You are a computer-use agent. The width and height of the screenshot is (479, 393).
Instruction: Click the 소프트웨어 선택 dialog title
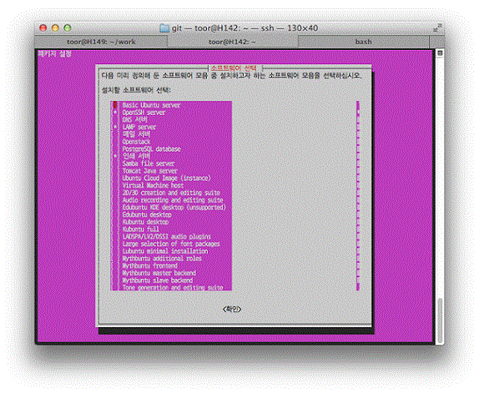tap(234, 68)
